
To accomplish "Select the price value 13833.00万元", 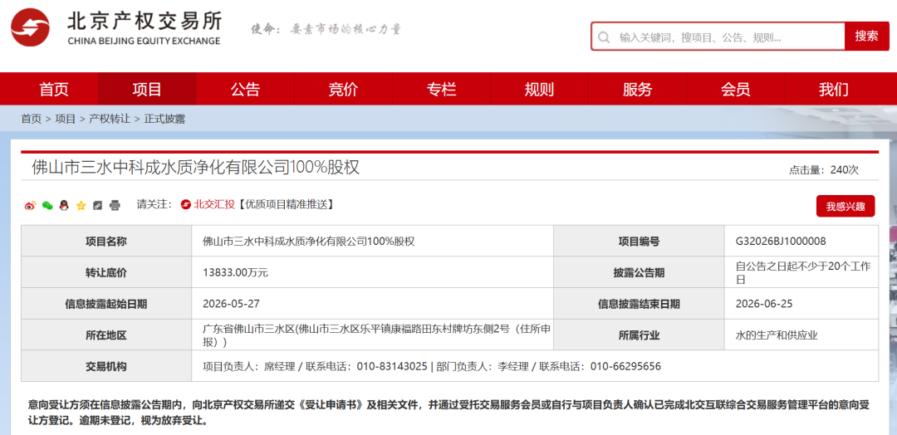I will [235, 272].
